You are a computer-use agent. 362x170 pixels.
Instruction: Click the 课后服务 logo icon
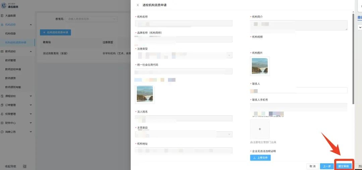point(4,6)
